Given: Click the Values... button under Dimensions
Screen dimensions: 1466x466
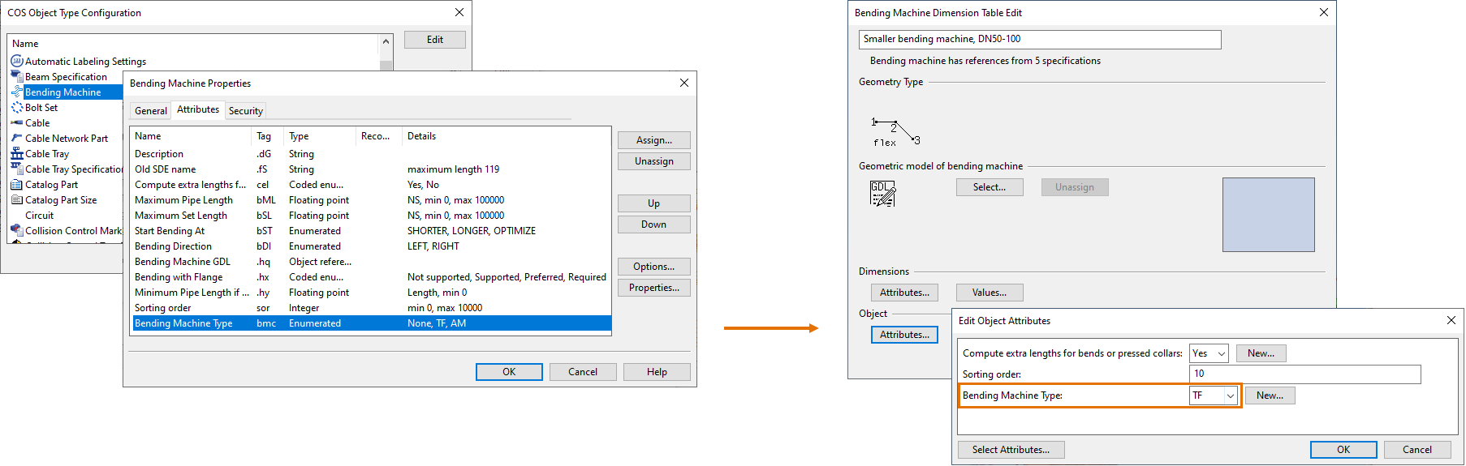Looking at the screenshot, I should (x=989, y=293).
